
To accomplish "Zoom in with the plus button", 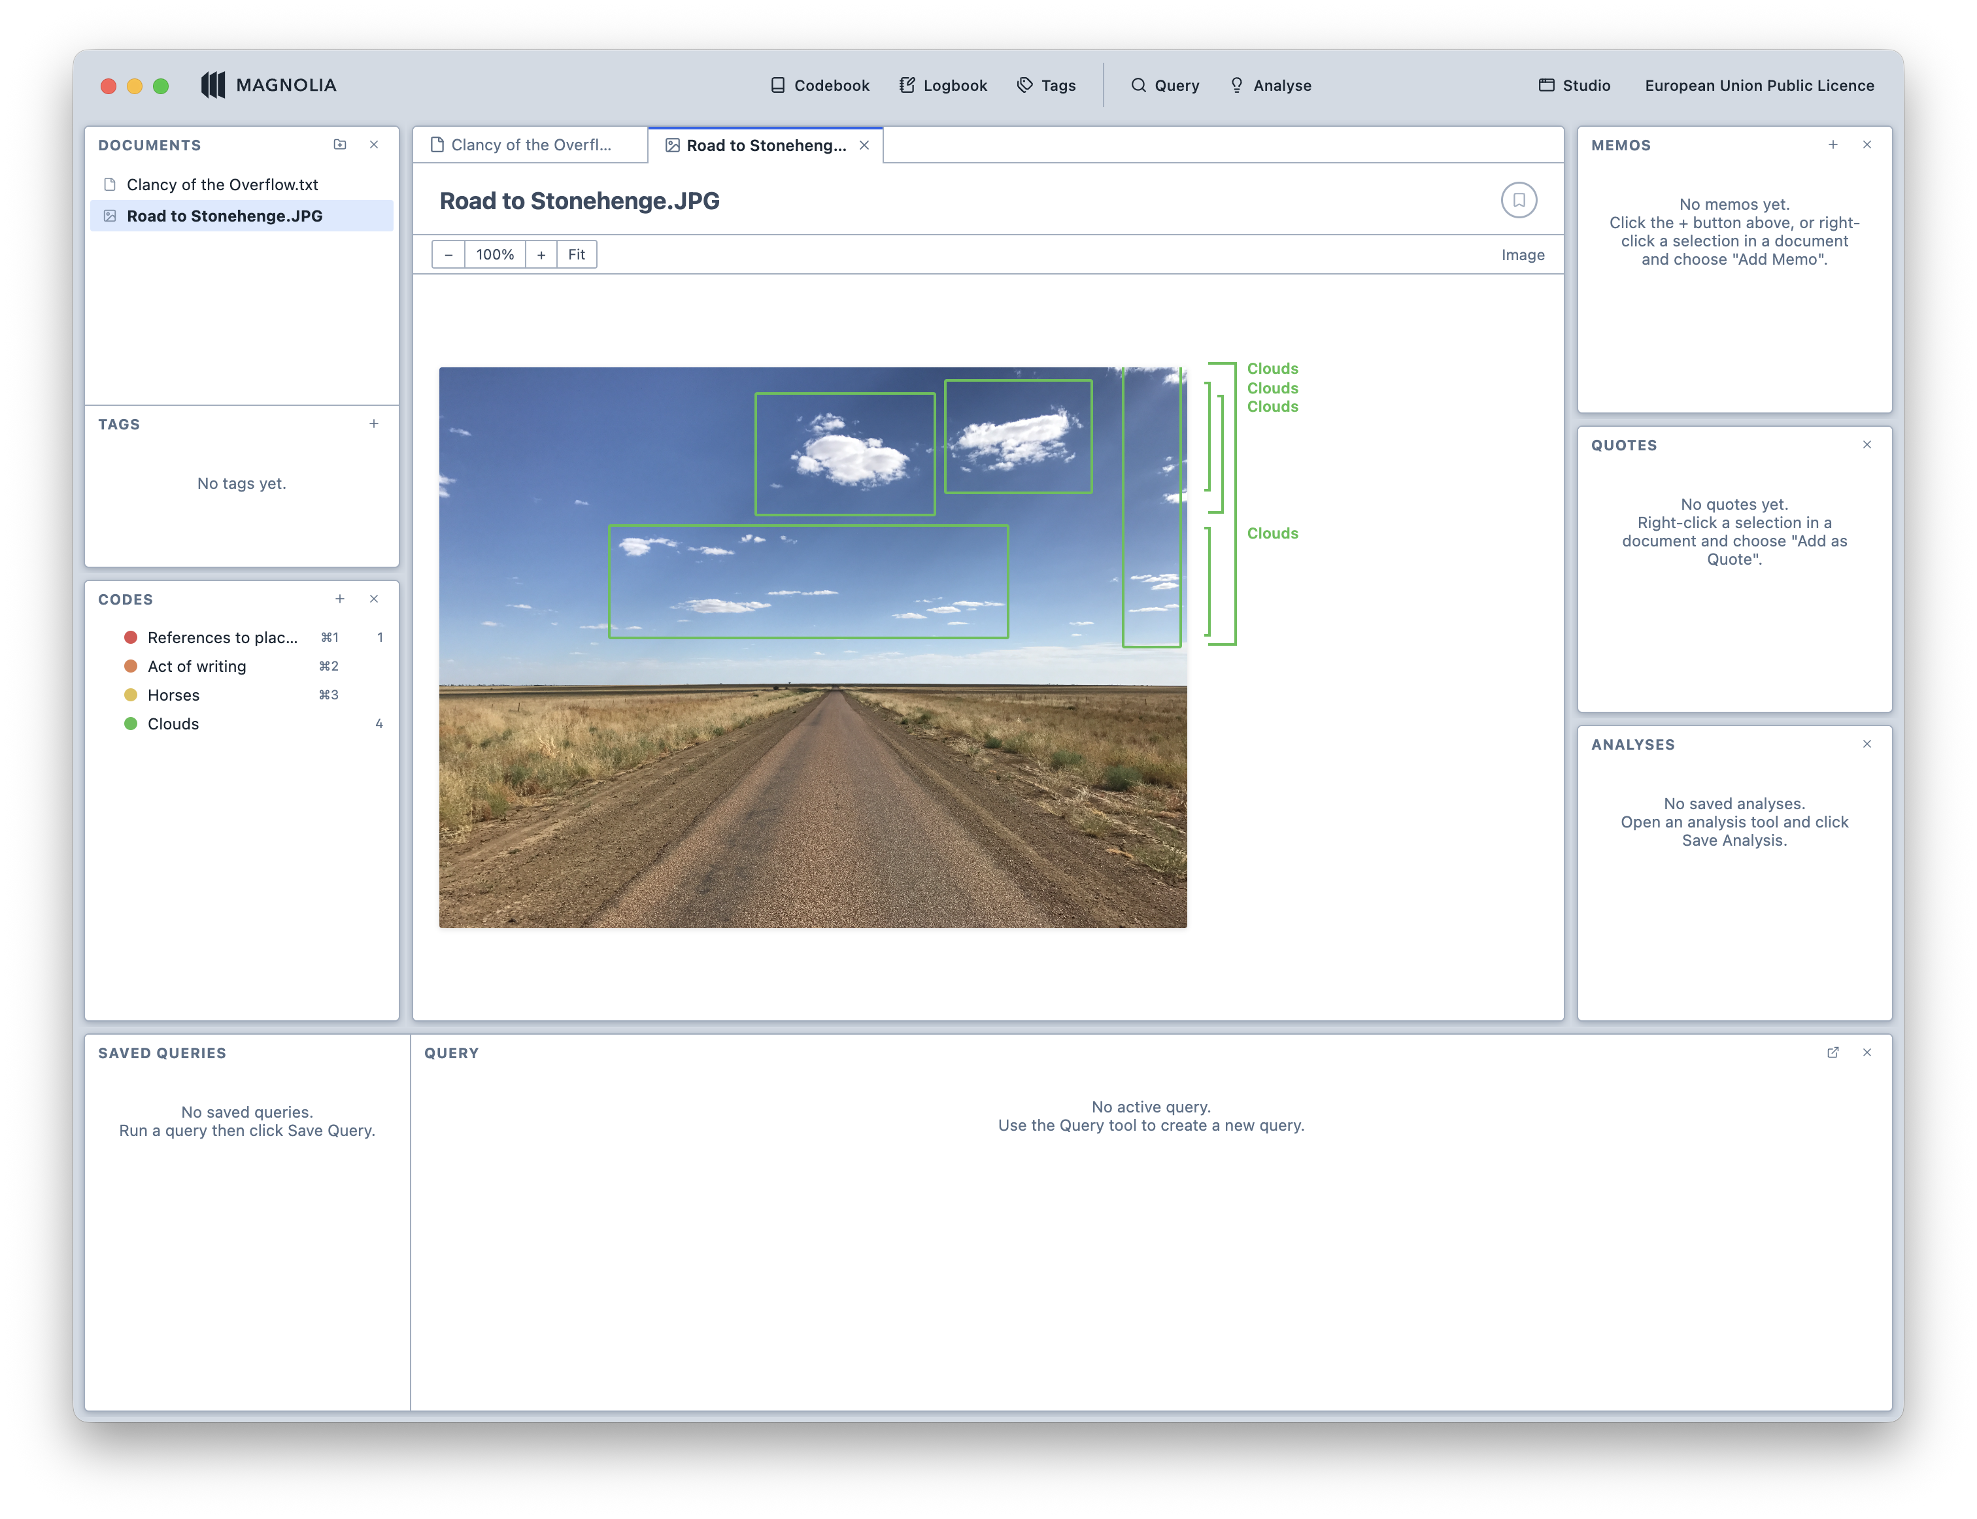I will [541, 255].
